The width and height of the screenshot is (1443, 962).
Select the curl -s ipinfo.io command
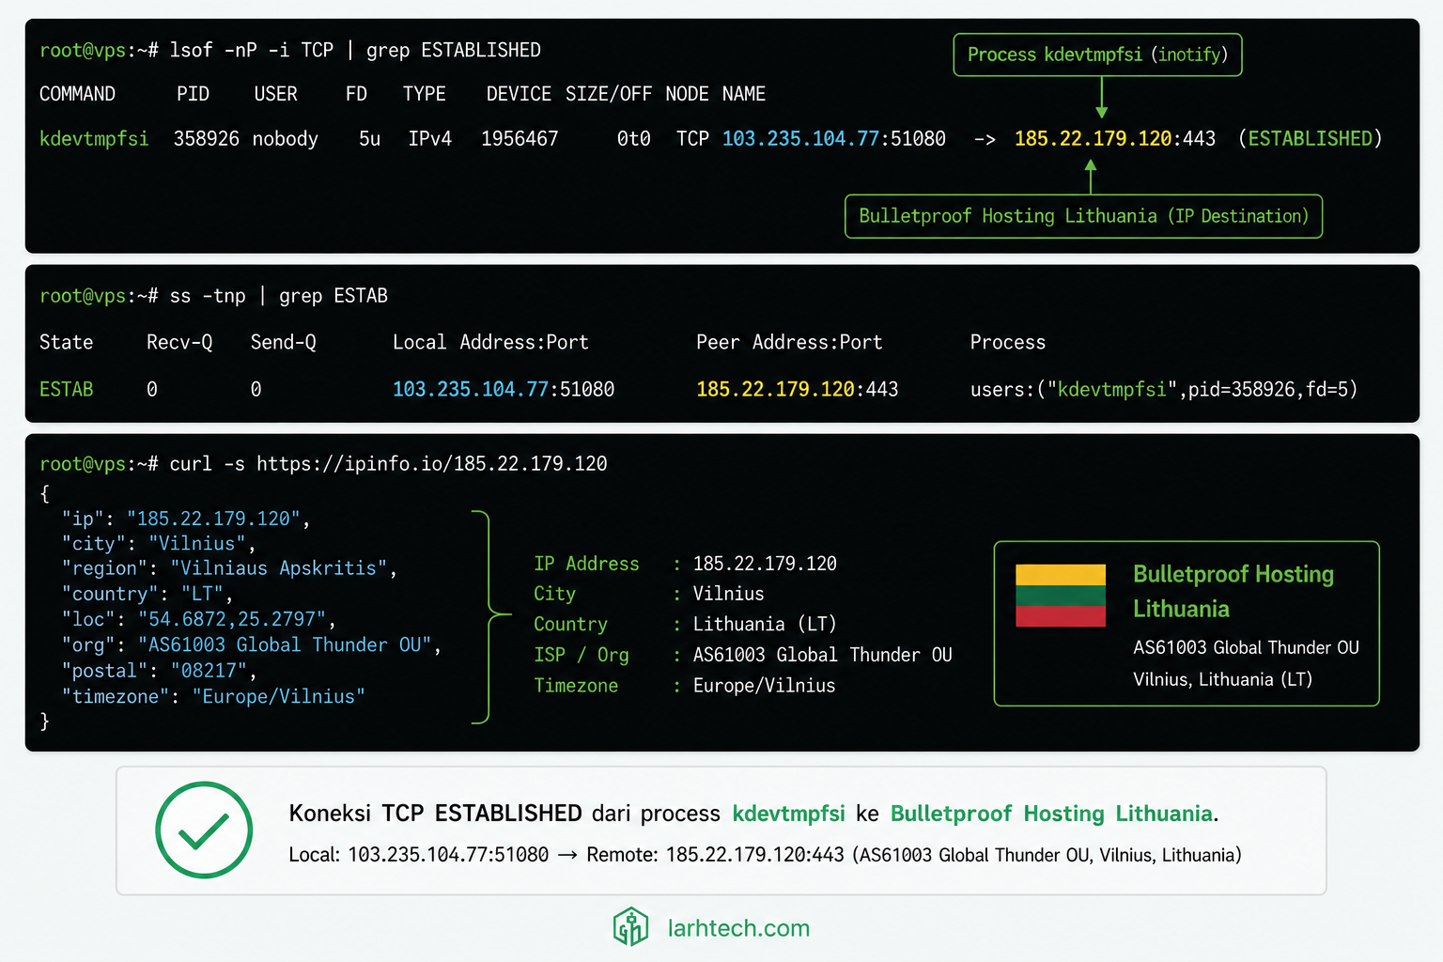388,463
